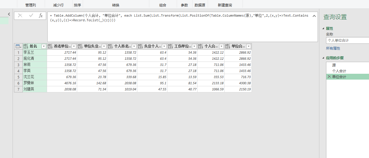369x158 pixels.
Task: Change data type icon of 单位合计 column
Action: pyautogui.click(x=228, y=46)
